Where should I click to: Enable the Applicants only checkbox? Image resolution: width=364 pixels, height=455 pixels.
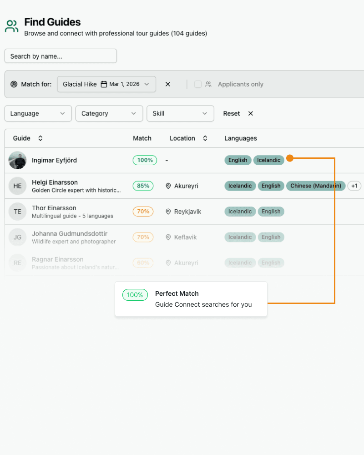tap(198, 84)
